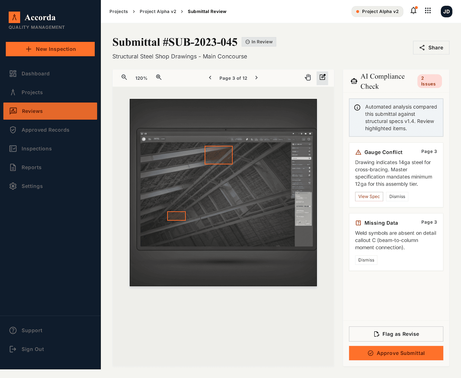461x378 pixels.
Task: Open JD user avatar menu
Action: click(446, 12)
